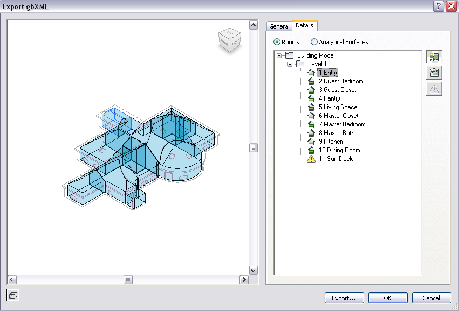The width and height of the screenshot is (459, 311).
Task: Click the preview horizontal scroll left arrow
Action: click(12, 280)
